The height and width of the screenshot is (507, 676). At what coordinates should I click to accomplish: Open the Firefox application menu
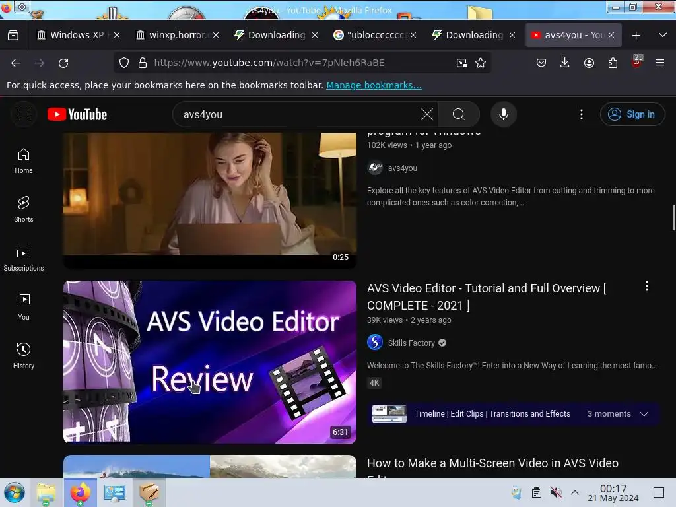pyautogui.click(x=660, y=63)
